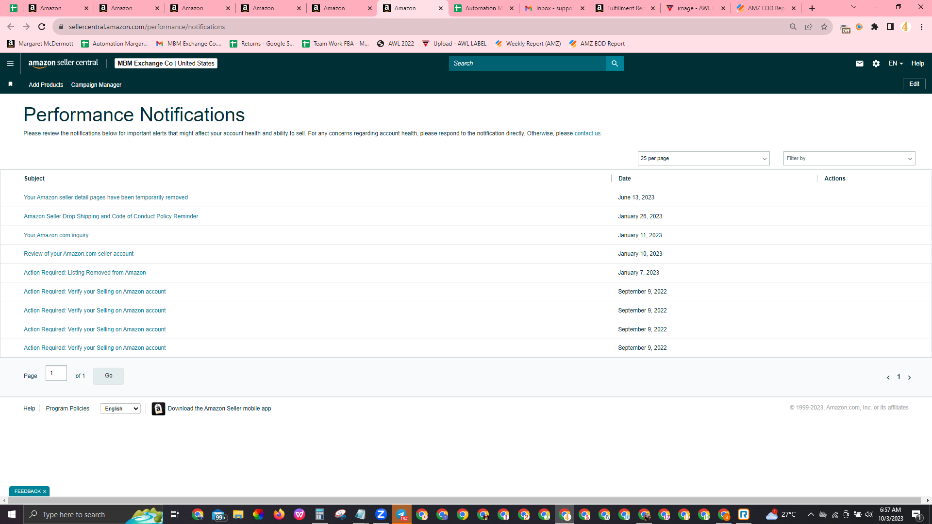Reload the current page

click(x=42, y=27)
